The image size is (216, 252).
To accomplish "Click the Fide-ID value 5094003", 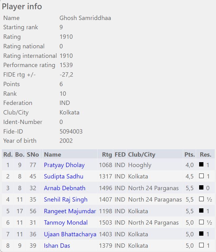I will (x=71, y=131).
